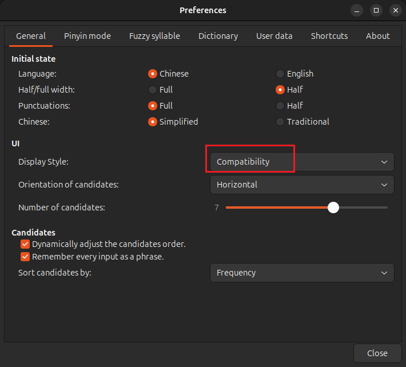Screen dimensions: 406x367
Task: Uncheck Dynamically adjust the candidates order
Action: click(x=25, y=244)
